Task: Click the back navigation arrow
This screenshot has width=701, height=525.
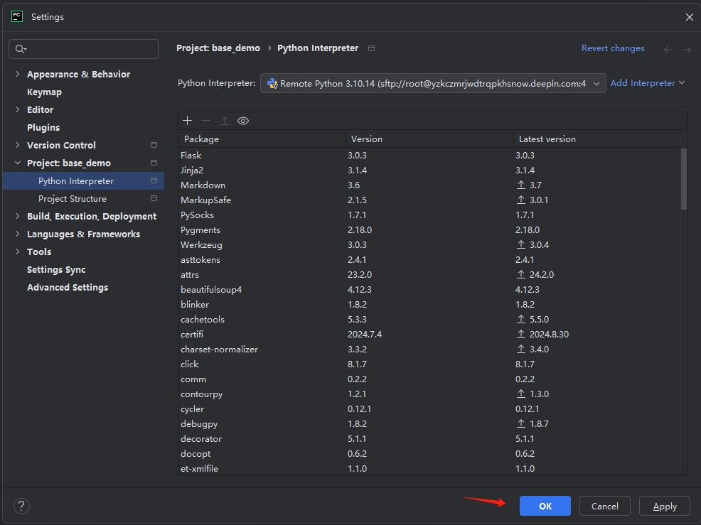Action: (x=668, y=50)
